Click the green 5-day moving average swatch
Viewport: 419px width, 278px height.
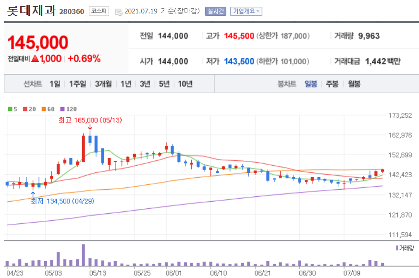(x=10, y=109)
